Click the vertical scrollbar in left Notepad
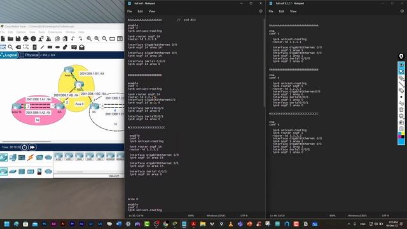The image size is (407, 229). click(265, 62)
